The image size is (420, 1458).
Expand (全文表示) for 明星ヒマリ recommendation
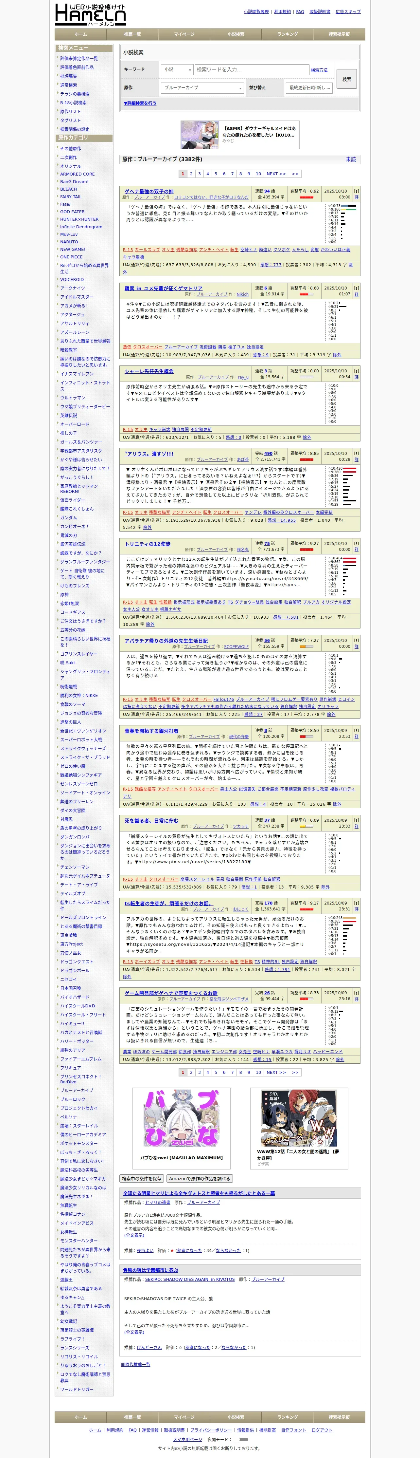pos(134,1236)
